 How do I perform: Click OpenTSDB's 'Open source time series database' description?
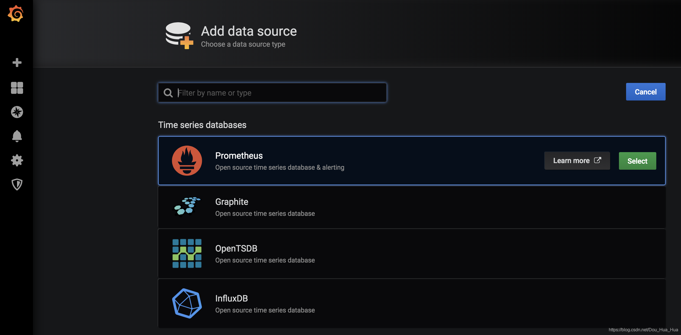tap(265, 260)
